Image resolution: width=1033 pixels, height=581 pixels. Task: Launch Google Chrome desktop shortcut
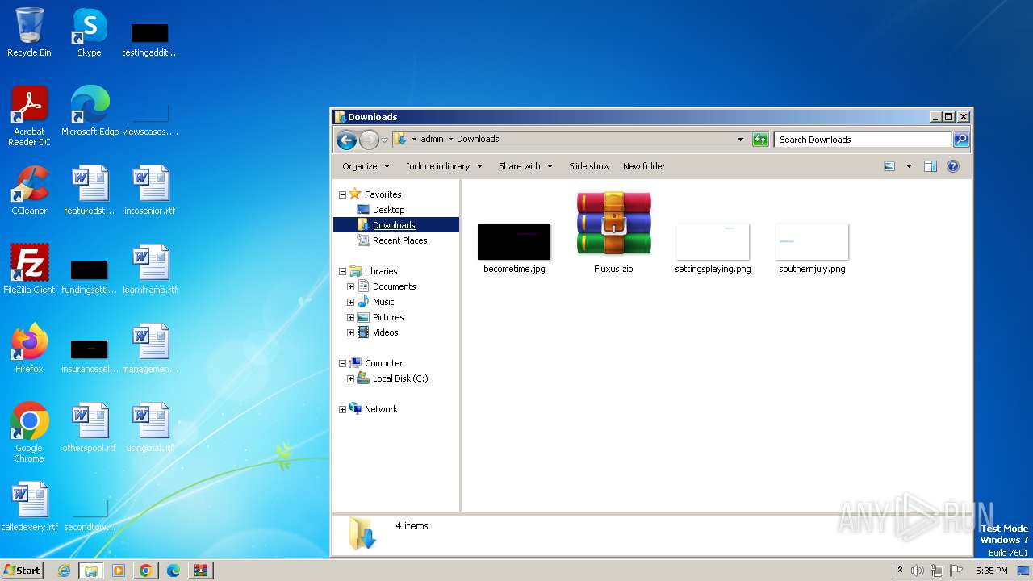pos(29,433)
